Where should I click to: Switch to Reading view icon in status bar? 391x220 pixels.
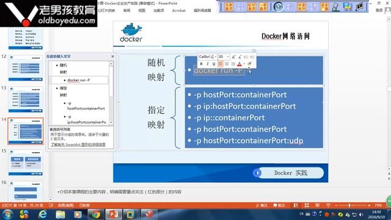(x=317, y=205)
